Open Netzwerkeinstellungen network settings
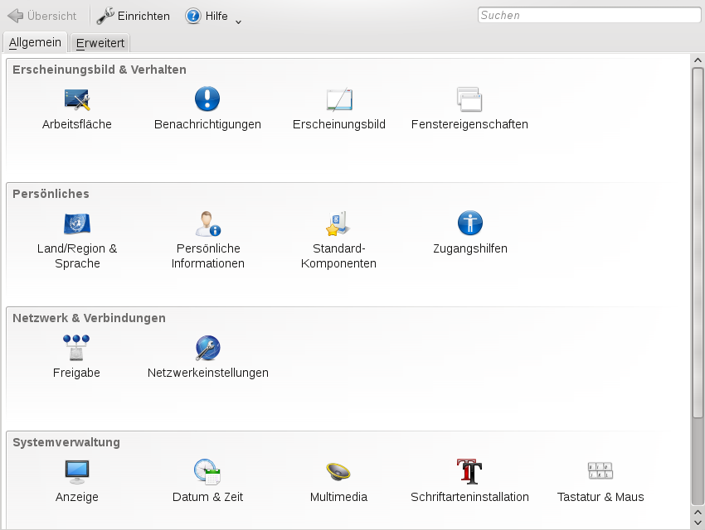Image resolution: width=705 pixels, height=530 pixels. tap(207, 349)
